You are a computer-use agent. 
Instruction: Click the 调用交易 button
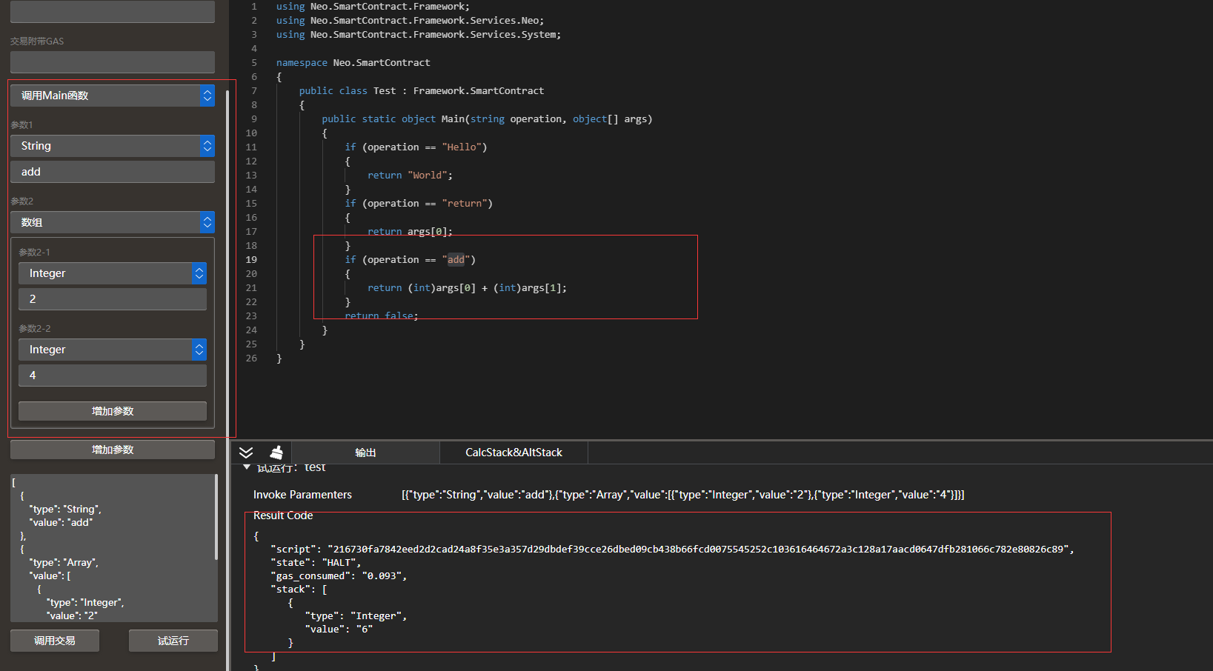pyautogui.click(x=55, y=641)
